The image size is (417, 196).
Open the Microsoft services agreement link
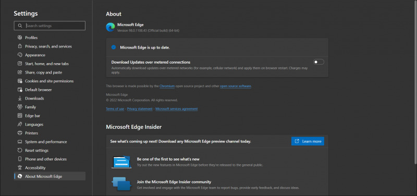[x=177, y=109]
